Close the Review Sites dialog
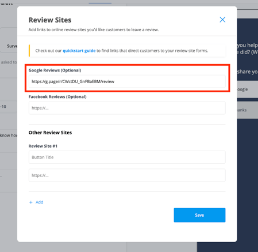This screenshot has height=252, width=258. pos(222,20)
